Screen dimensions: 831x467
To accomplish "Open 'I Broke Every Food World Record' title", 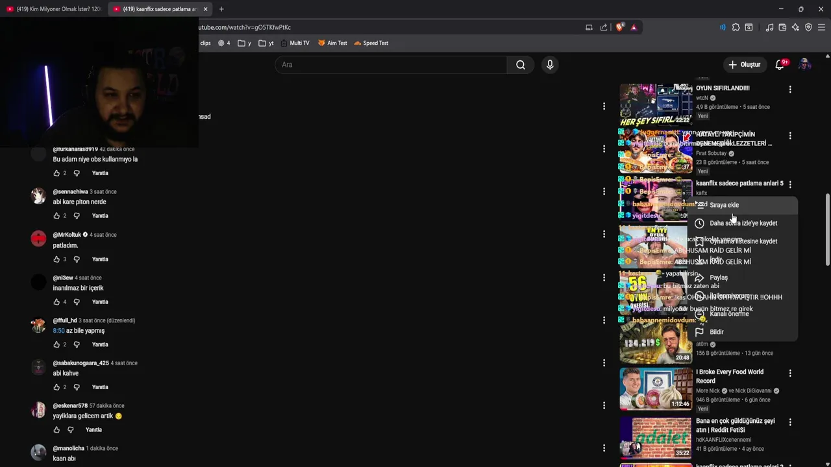I will tap(730, 376).
